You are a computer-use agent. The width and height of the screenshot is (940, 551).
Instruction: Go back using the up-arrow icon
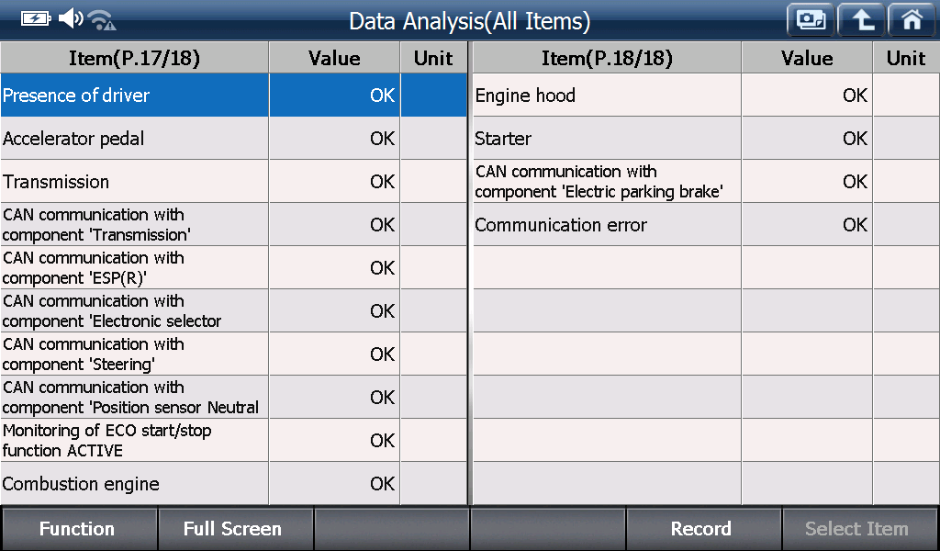tap(861, 20)
